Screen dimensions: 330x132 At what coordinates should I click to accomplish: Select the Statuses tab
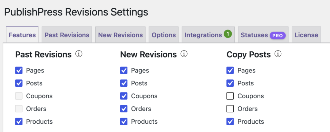tap(263, 35)
